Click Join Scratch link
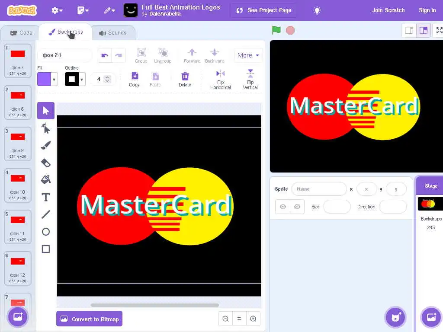Image resolution: width=443 pixels, height=332 pixels. 388,10
